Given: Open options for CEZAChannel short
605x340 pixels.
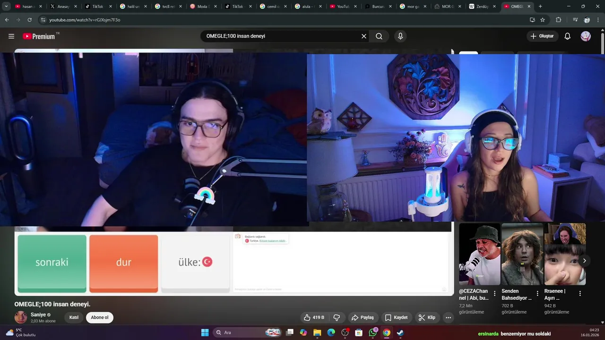Looking at the screenshot, I should [x=495, y=293].
